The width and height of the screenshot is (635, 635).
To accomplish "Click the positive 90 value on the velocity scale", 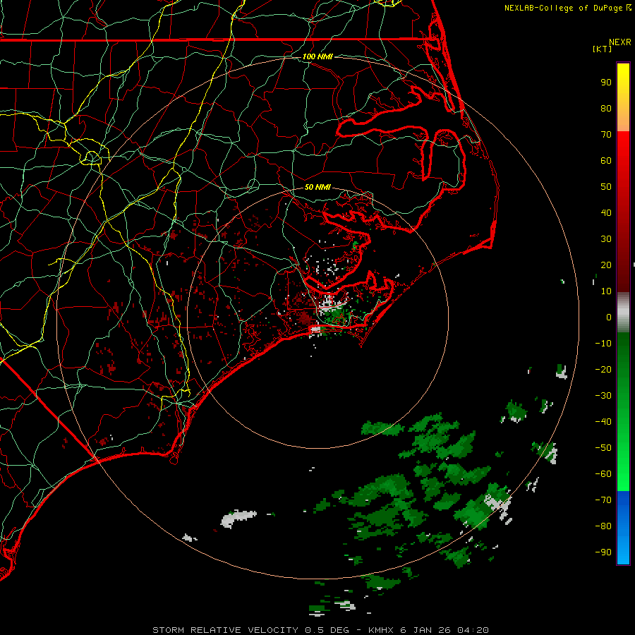I will click(606, 83).
